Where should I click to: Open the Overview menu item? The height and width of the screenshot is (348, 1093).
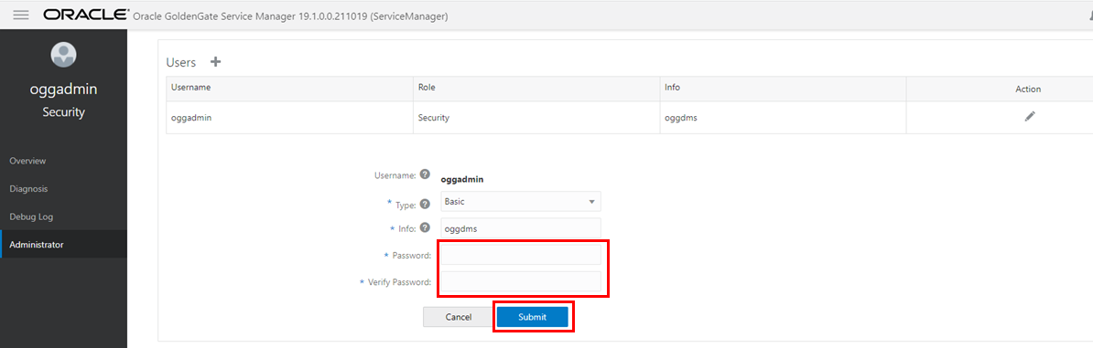(27, 161)
